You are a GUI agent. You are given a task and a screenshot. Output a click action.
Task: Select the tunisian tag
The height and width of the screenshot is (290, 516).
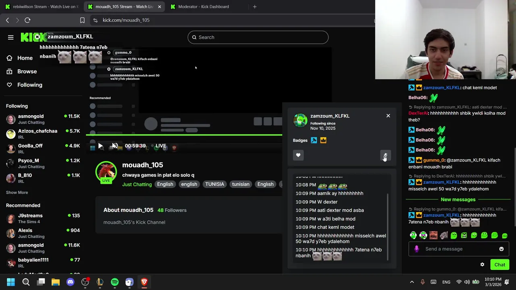pyautogui.click(x=241, y=184)
